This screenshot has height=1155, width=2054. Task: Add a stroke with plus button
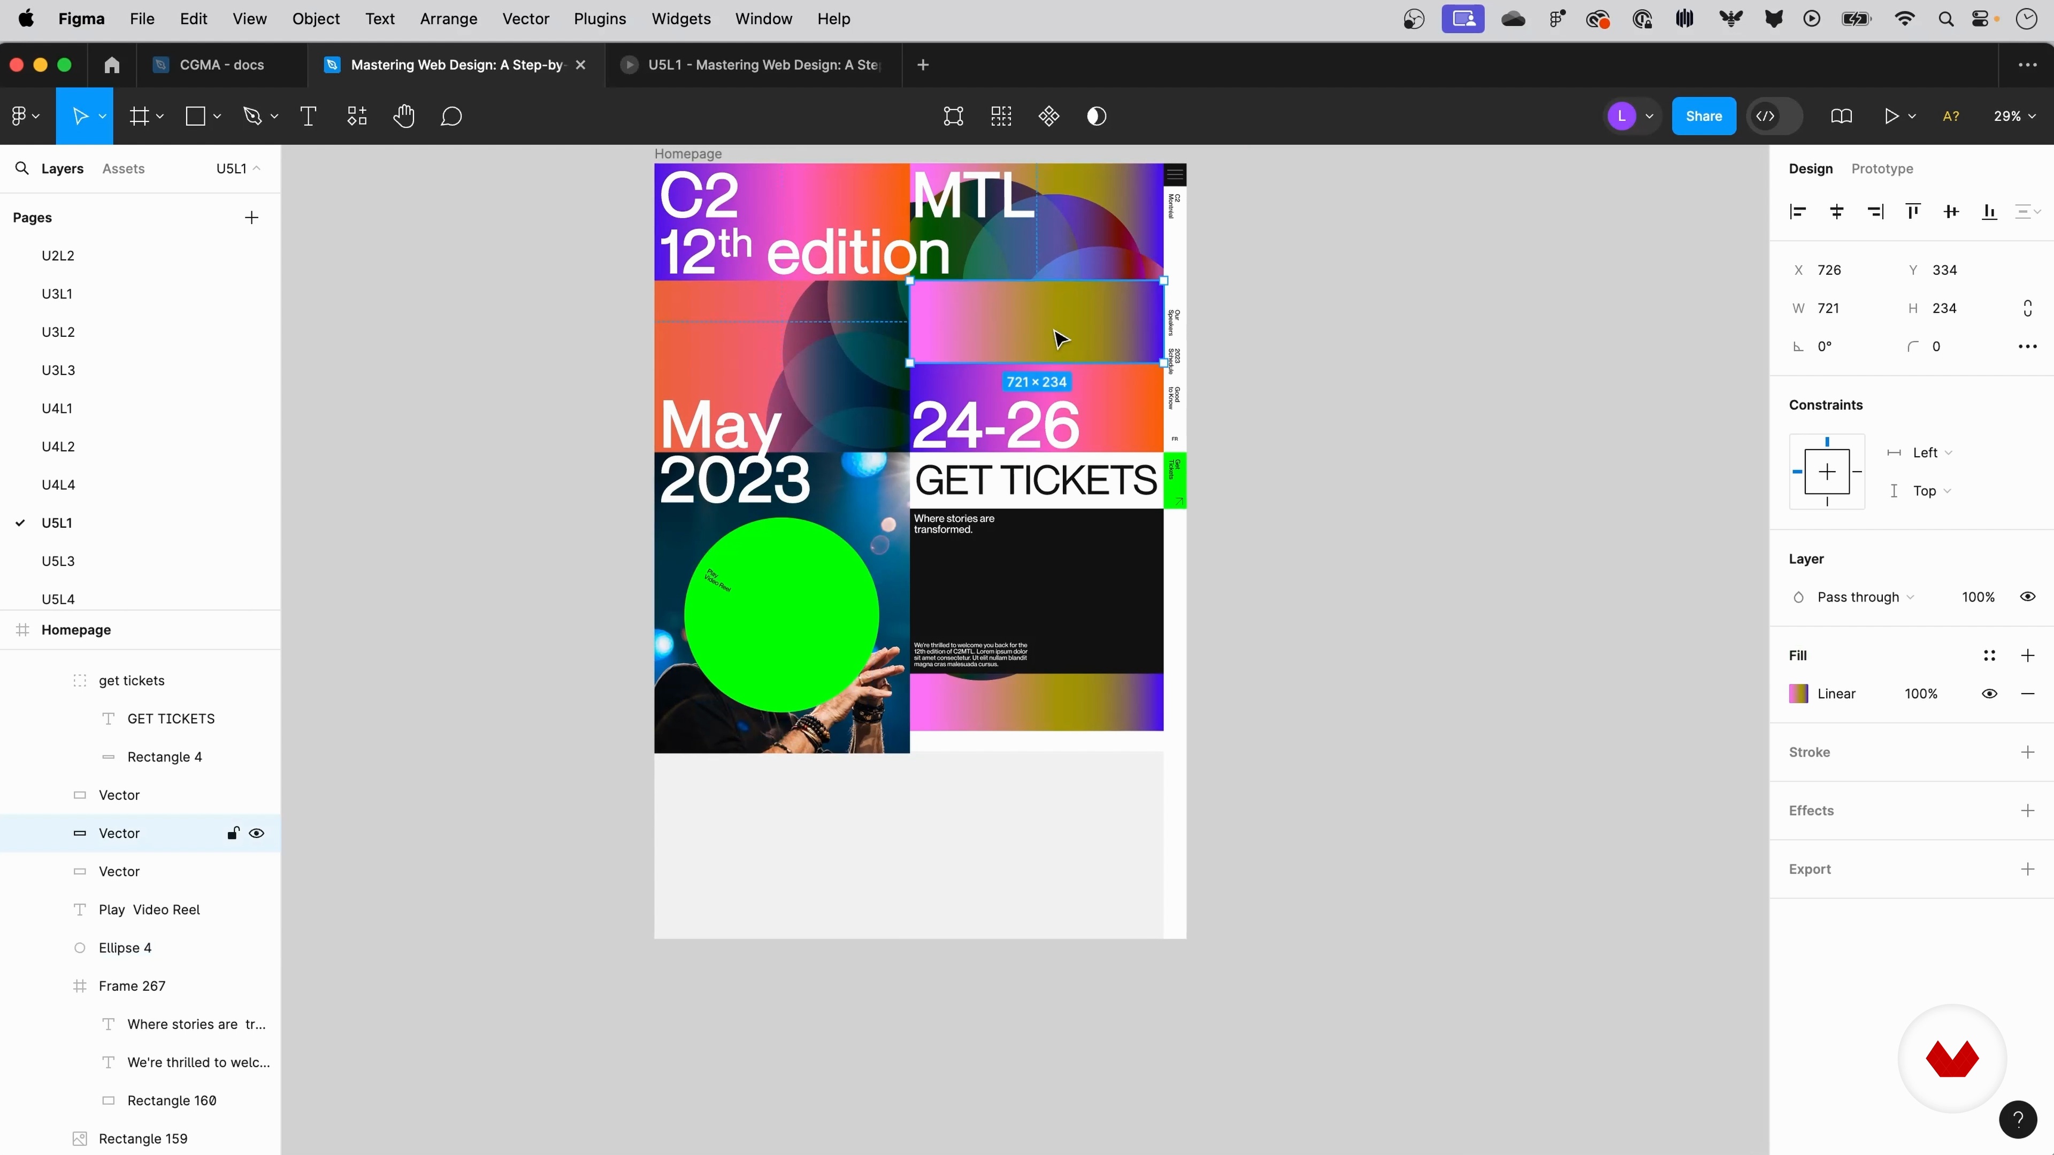tap(2028, 752)
